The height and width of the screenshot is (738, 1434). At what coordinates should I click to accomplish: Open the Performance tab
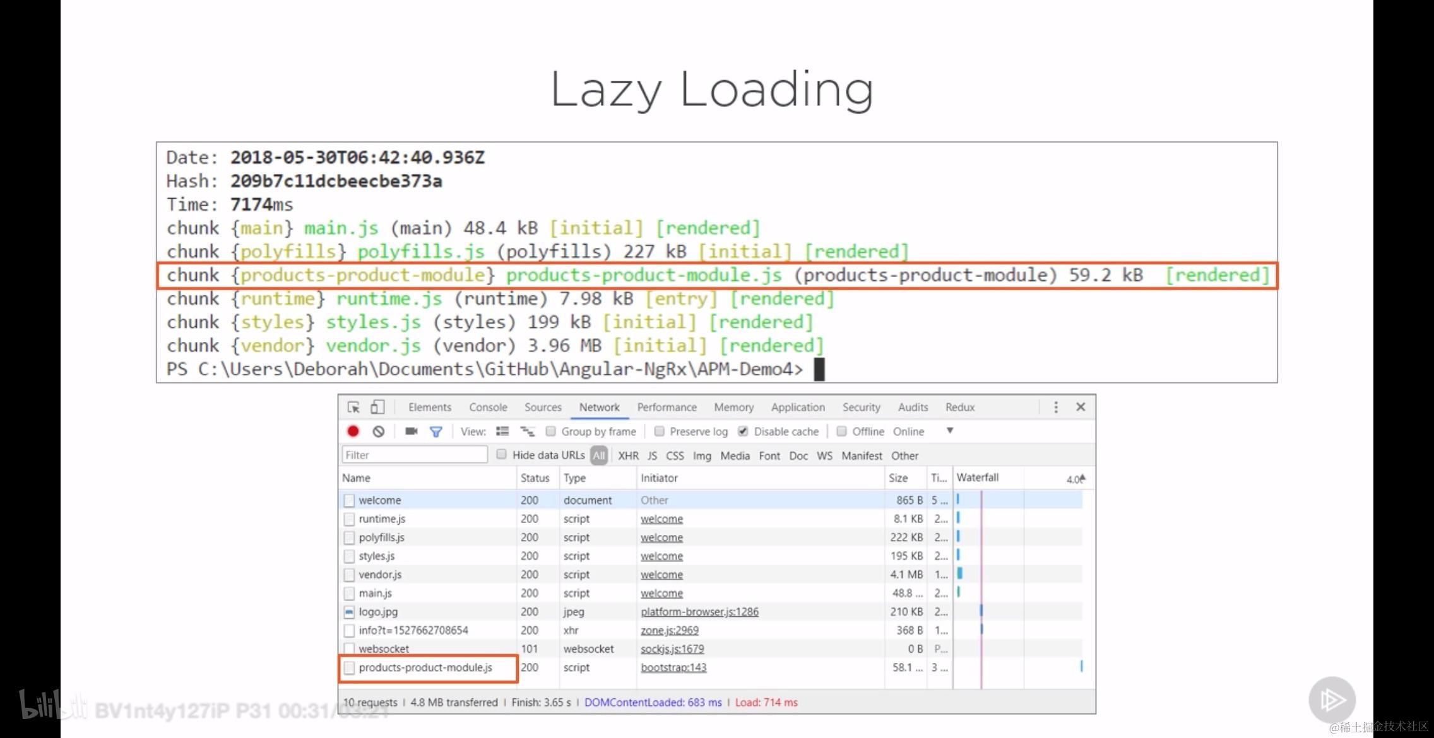tap(667, 407)
